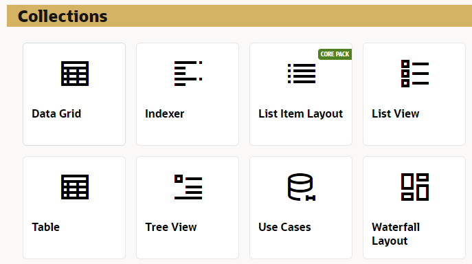Select the Waterfall Layout label
The height and width of the screenshot is (264, 472).
[x=396, y=234]
